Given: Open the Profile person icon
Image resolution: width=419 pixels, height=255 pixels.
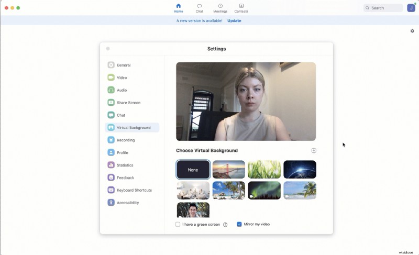Looking at the screenshot, I should tap(111, 152).
